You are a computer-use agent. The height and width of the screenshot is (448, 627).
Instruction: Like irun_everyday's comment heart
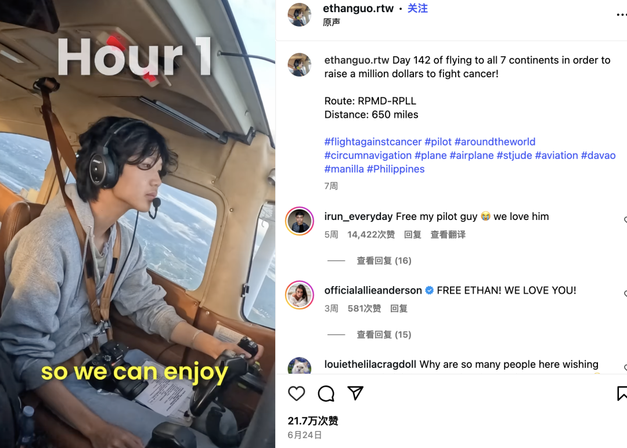coord(625,220)
